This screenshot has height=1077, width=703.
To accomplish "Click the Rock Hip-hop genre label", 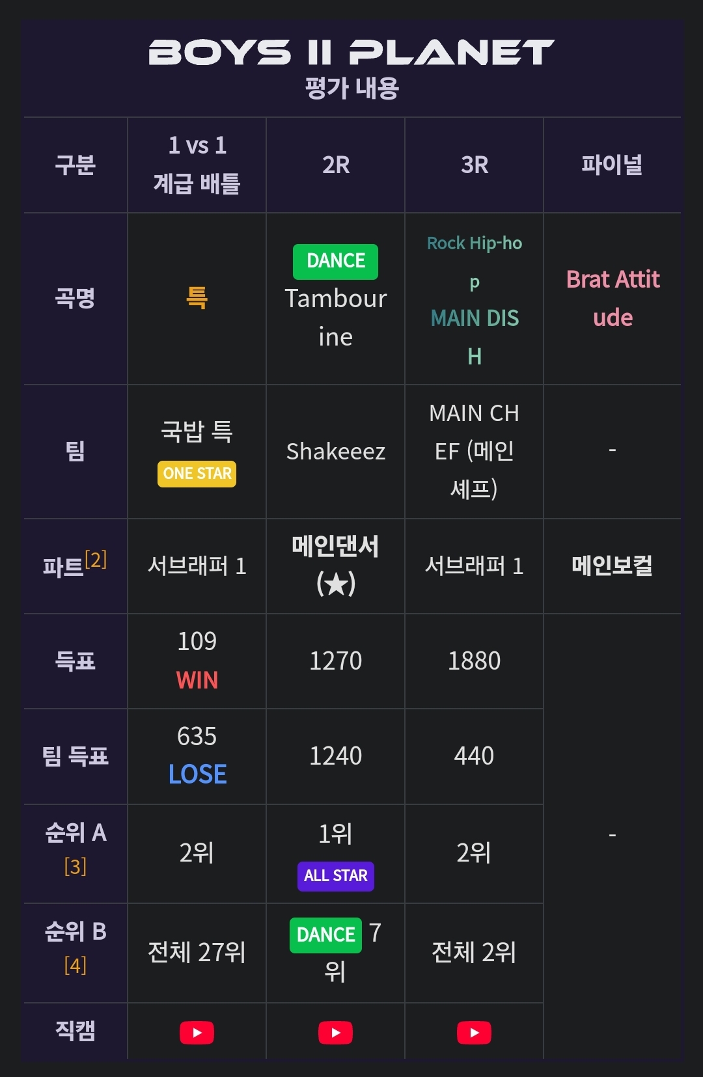I will point(475,244).
